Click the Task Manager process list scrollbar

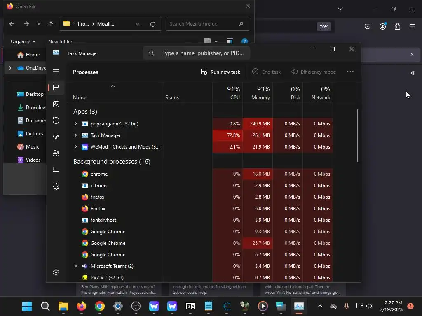click(358, 136)
